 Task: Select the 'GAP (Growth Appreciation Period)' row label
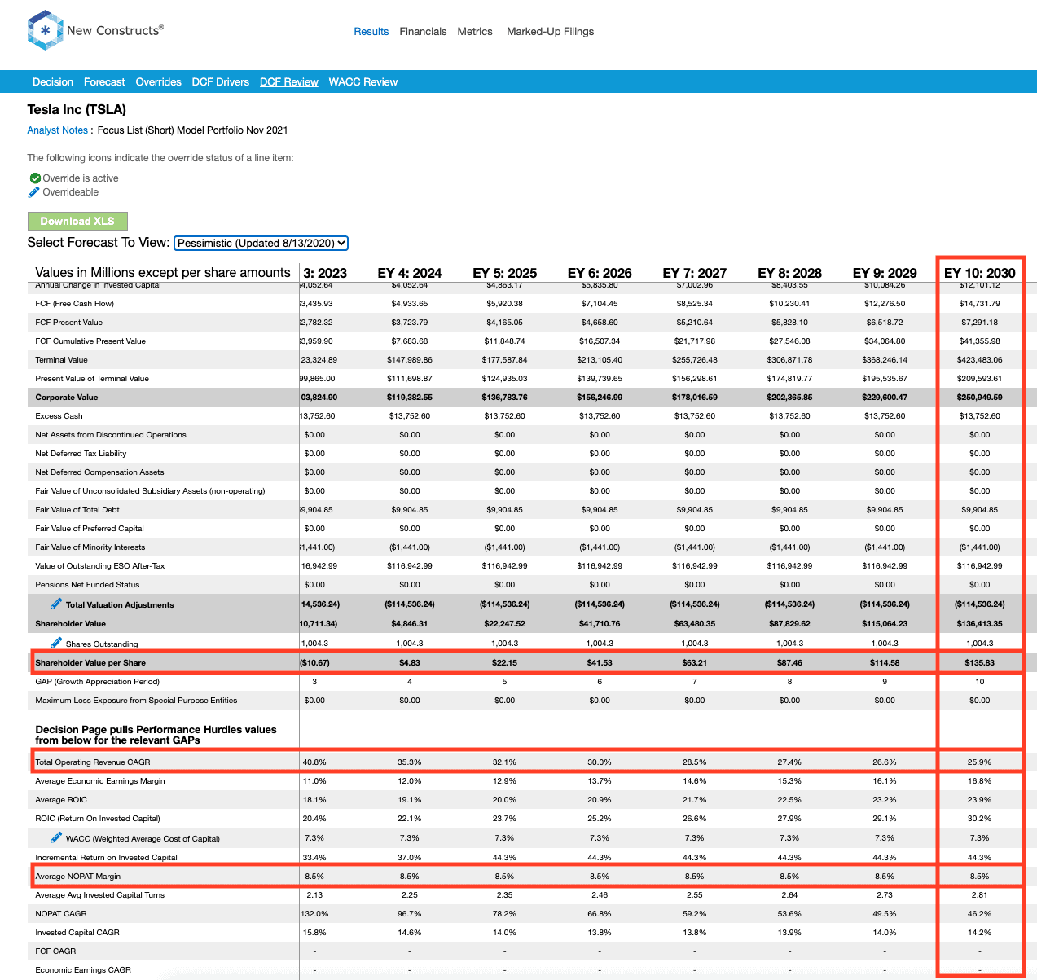98,682
